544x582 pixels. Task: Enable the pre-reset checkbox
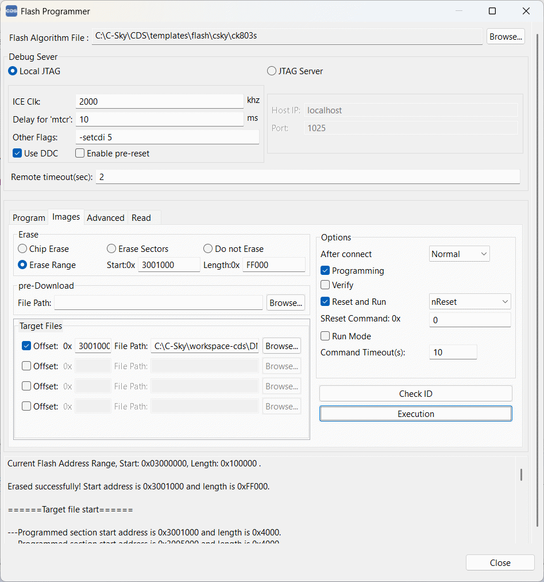point(80,154)
